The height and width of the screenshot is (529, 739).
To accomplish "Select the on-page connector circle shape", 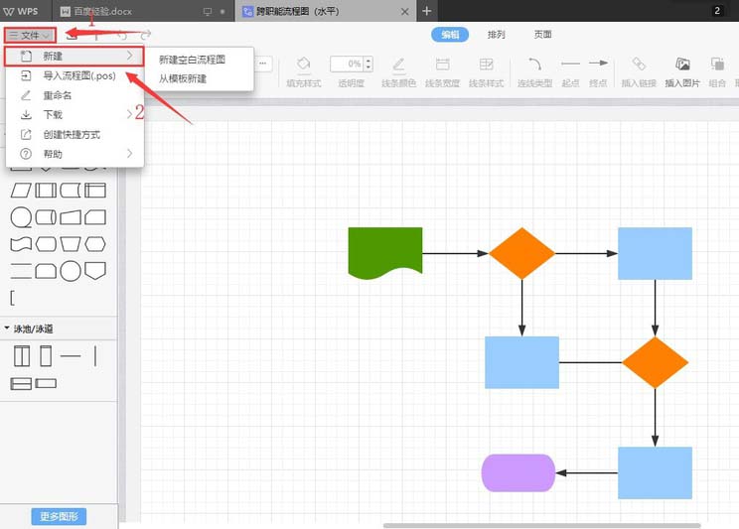I will 71,271.
